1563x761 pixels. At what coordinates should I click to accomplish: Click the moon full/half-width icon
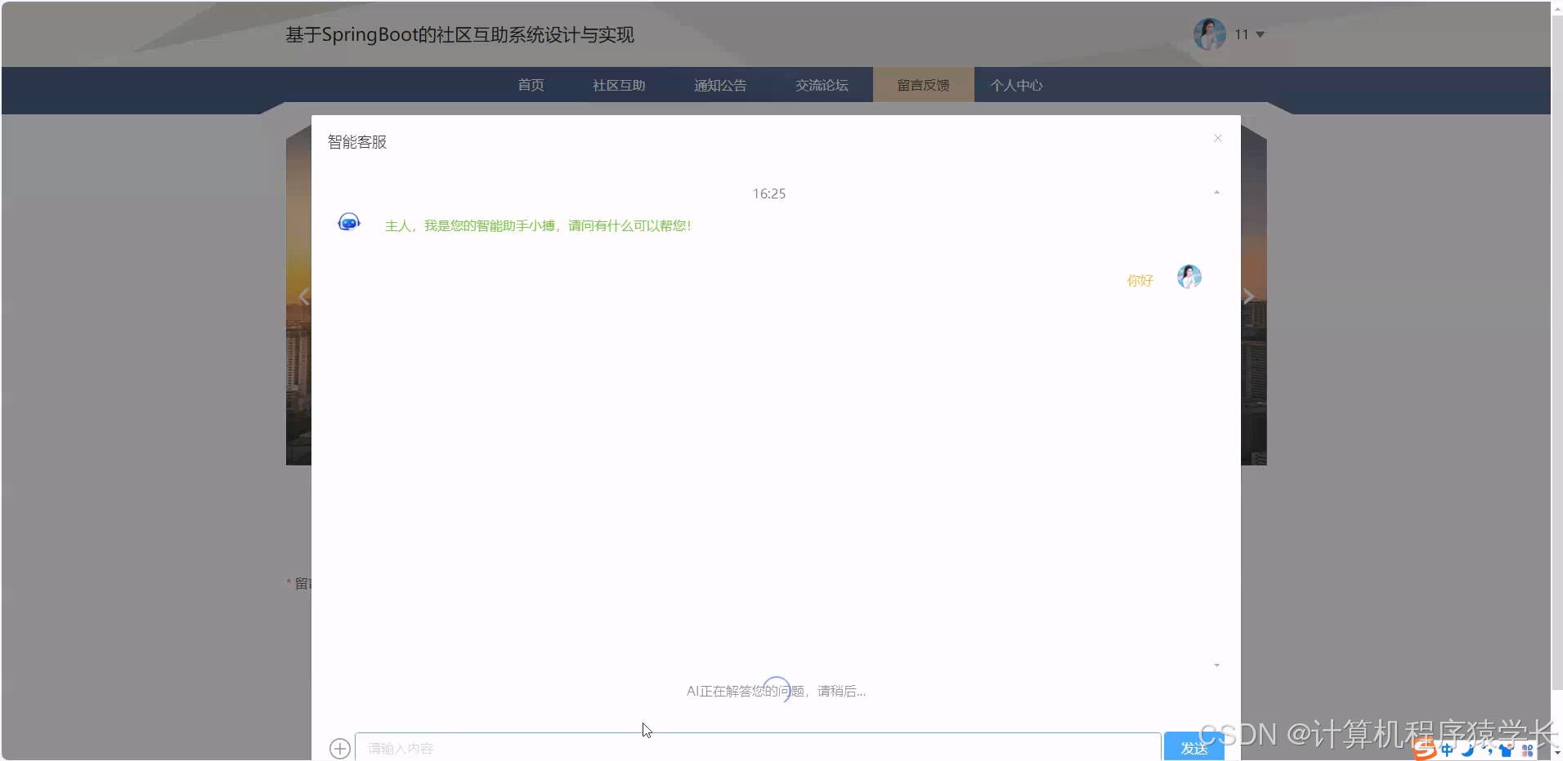[1467, 750]
